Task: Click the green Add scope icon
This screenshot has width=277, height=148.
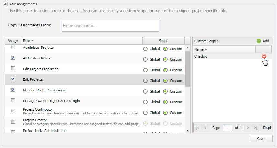Action: click(x=259, y=41)
